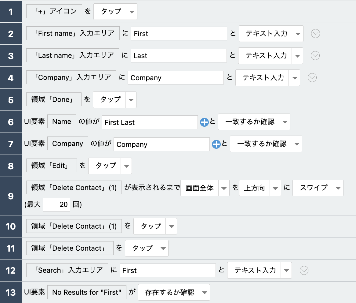Click the max count field showing 20
The image size is (356, 303).
click(56, 204)
